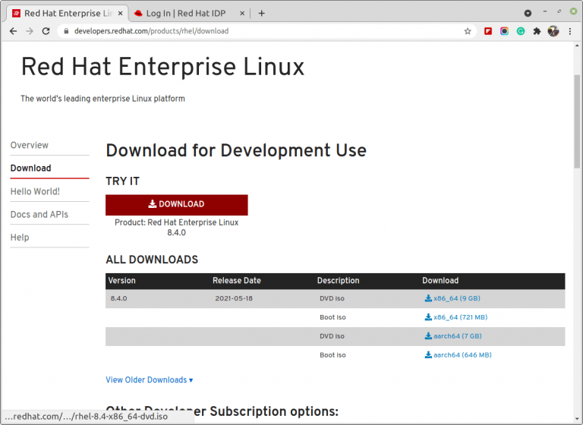
Task: Switch to the Red Hat Enterprise Linux tab
Action: (68, 14)
